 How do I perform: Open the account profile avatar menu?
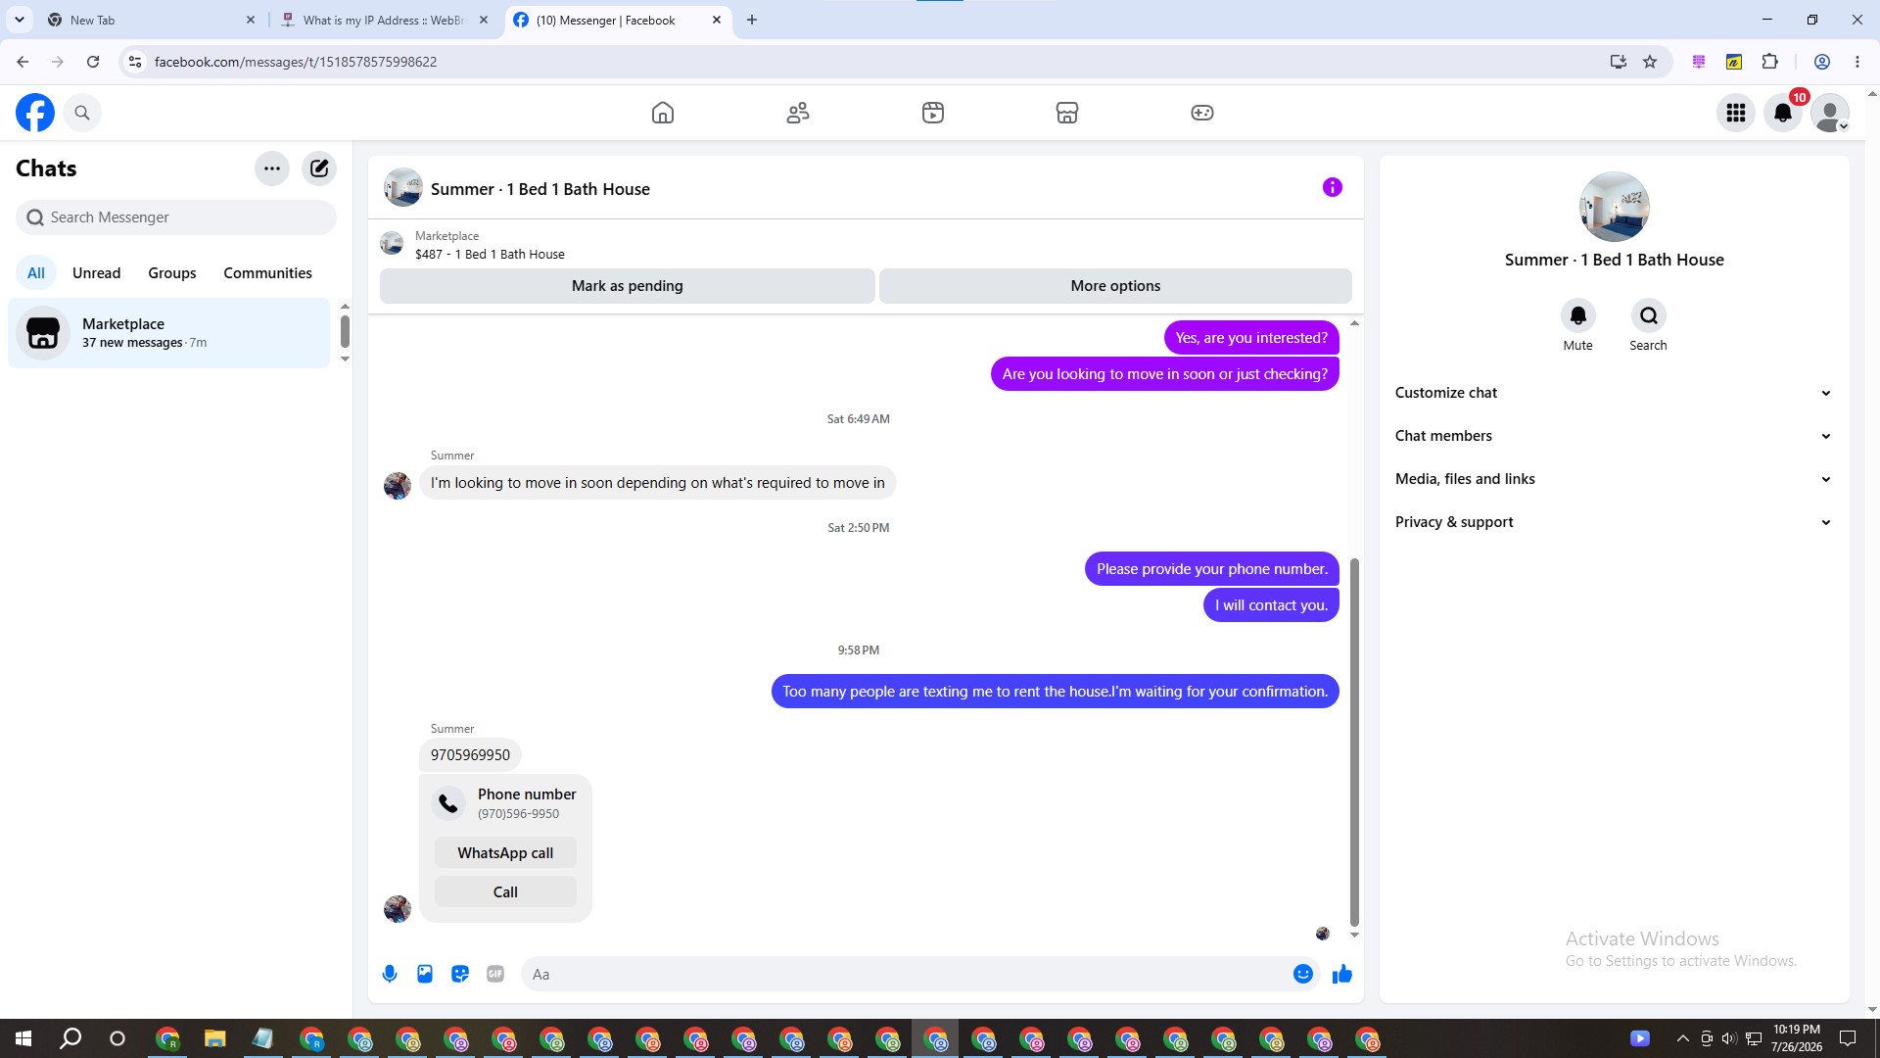[1830, 113]
